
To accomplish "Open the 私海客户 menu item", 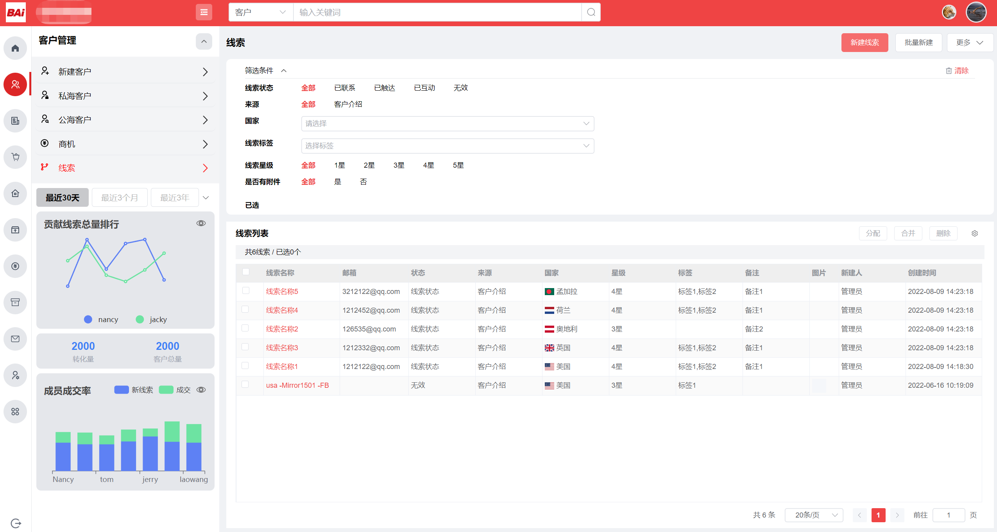I will (x=125, y=96).
